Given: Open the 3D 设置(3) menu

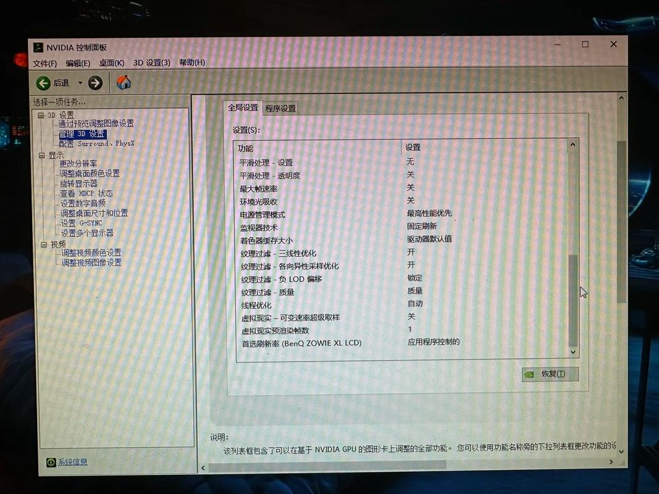Looking at the screenshot, I should (151, 63).
